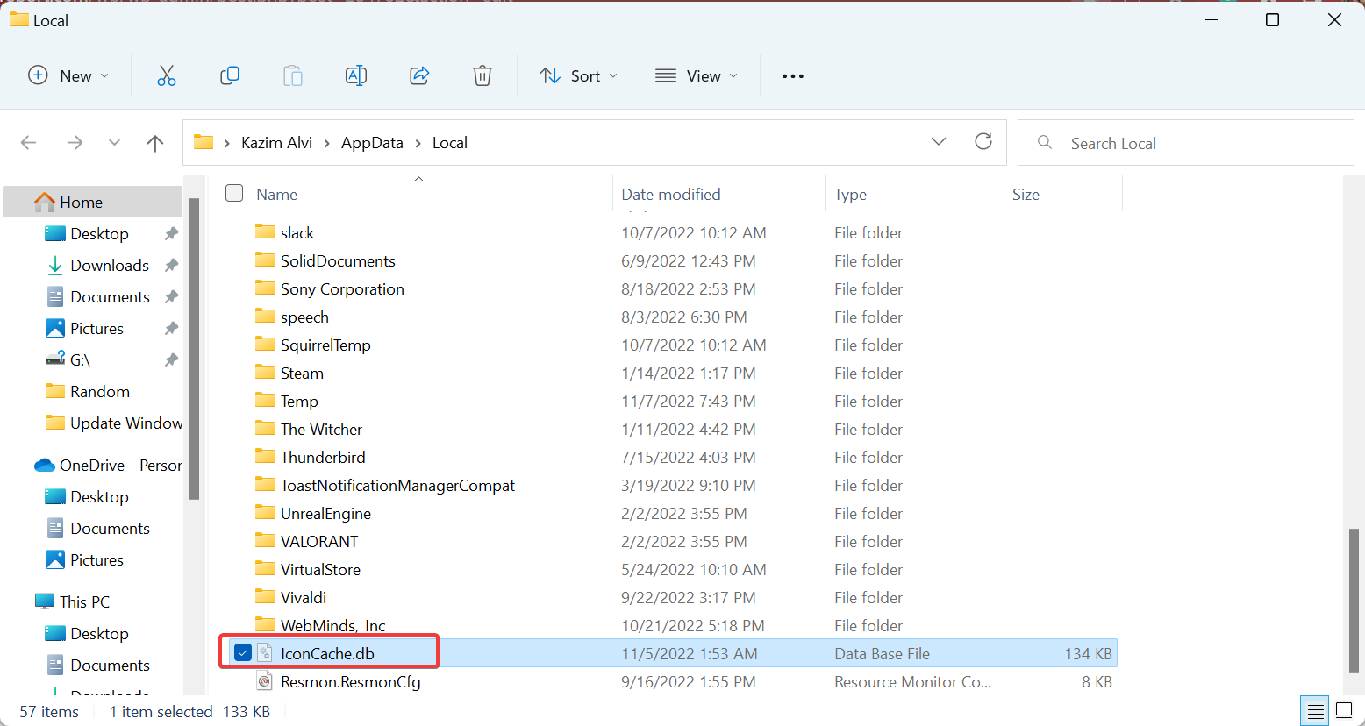This screenshot has width=1365, height=726.
Task: Click the IconCache.db file icon
Action: [265, 653]
